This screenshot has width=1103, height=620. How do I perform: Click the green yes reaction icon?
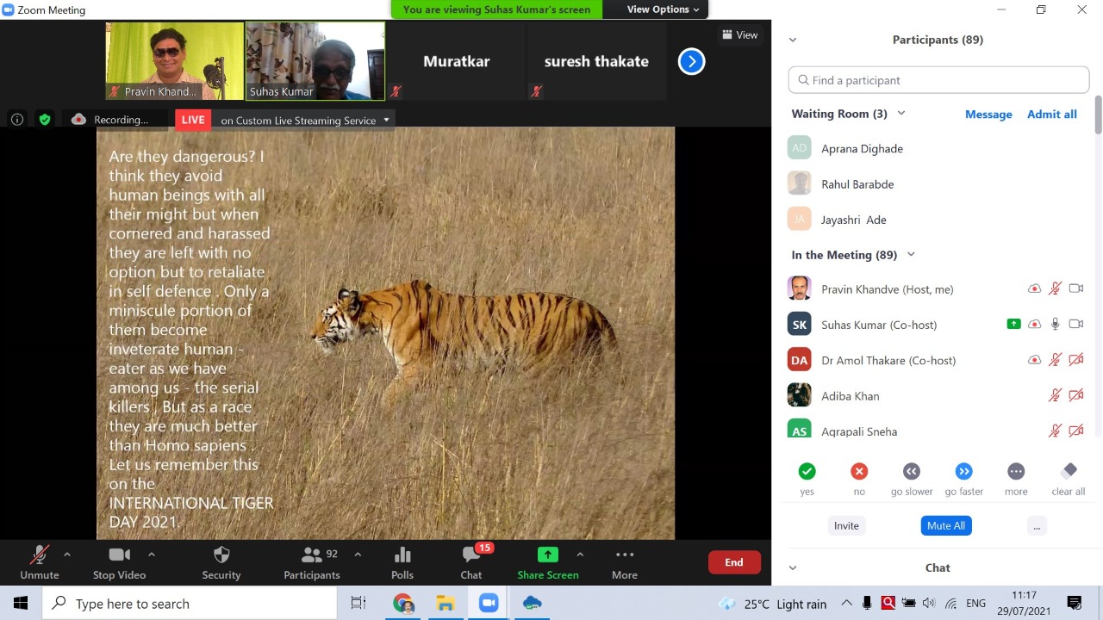(x=807, y=471)
